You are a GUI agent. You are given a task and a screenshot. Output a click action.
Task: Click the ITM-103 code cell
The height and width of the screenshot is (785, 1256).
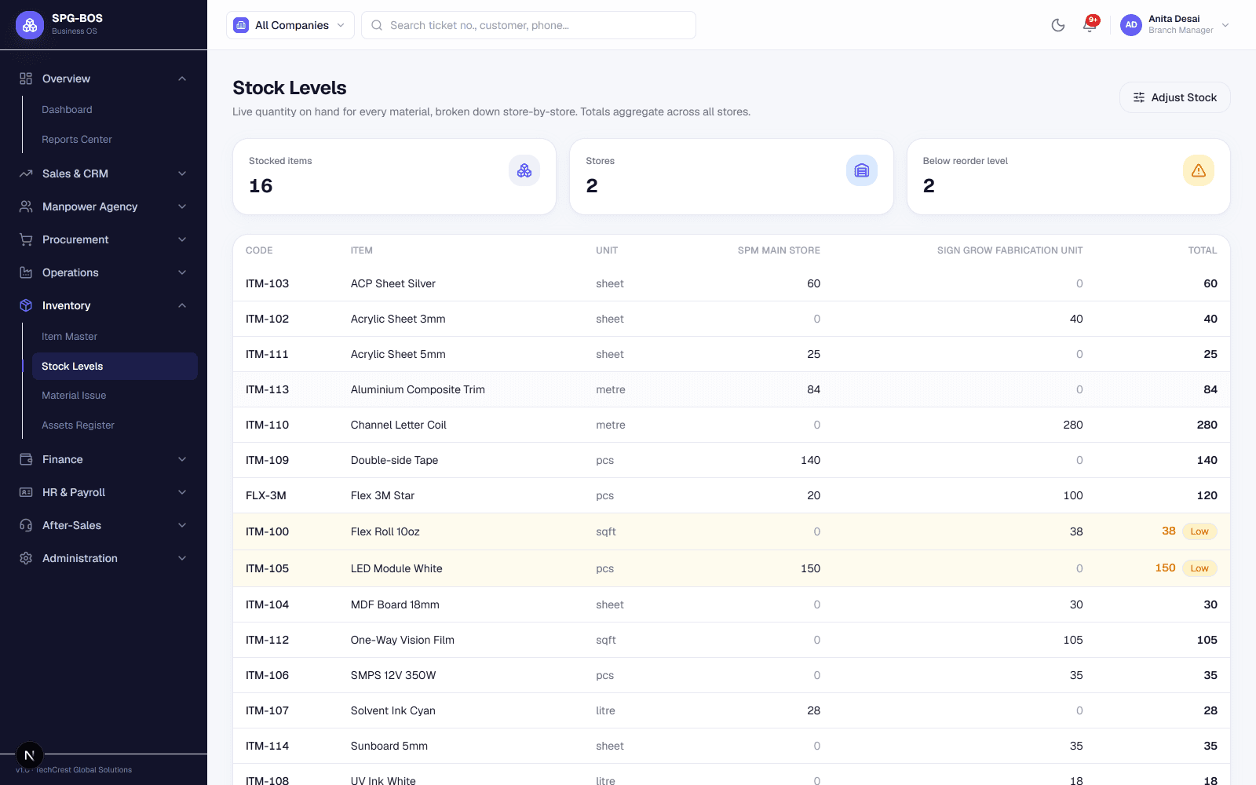[x=267, y=283]
